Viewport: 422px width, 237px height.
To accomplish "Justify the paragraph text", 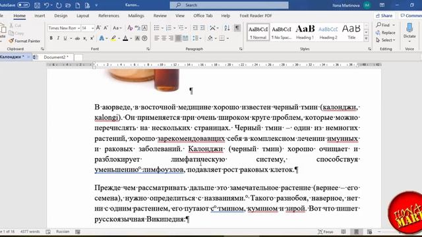I will click(178, 38).
